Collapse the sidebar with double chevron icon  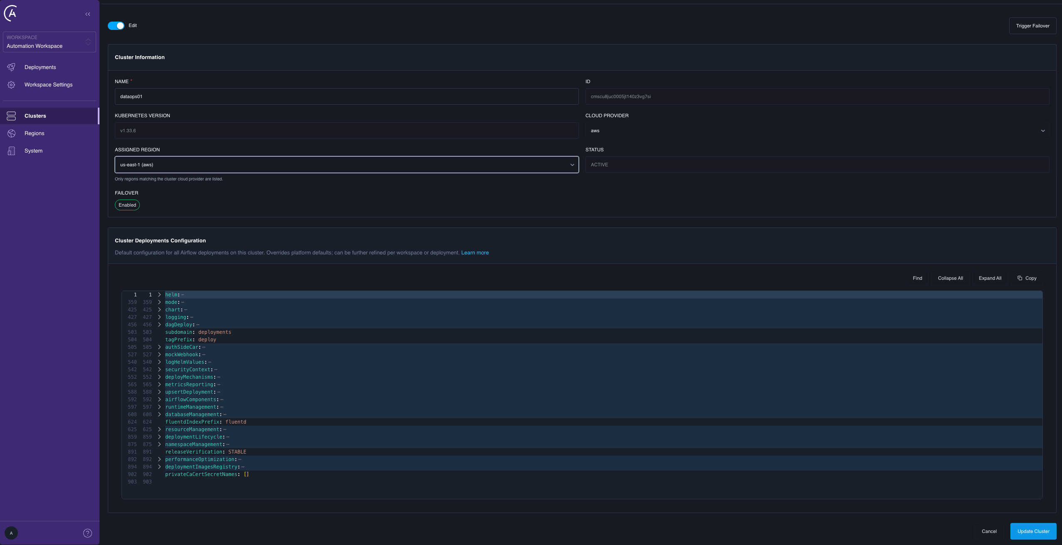click(88, 14)
